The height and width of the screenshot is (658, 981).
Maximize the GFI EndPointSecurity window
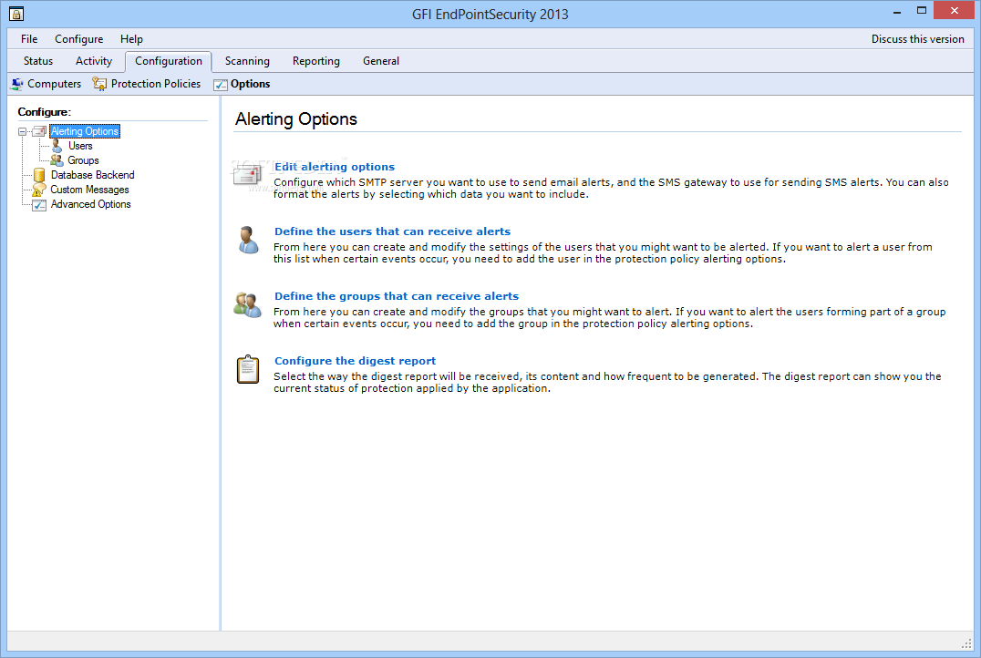point(922,11)
